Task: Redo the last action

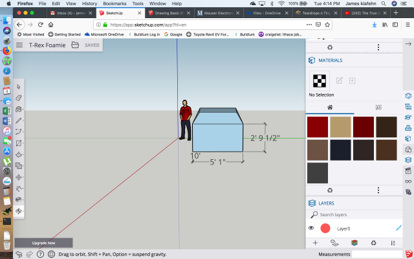Action: (29, 254)
